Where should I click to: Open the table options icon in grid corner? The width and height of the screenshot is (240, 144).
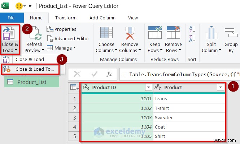[75, 87]
